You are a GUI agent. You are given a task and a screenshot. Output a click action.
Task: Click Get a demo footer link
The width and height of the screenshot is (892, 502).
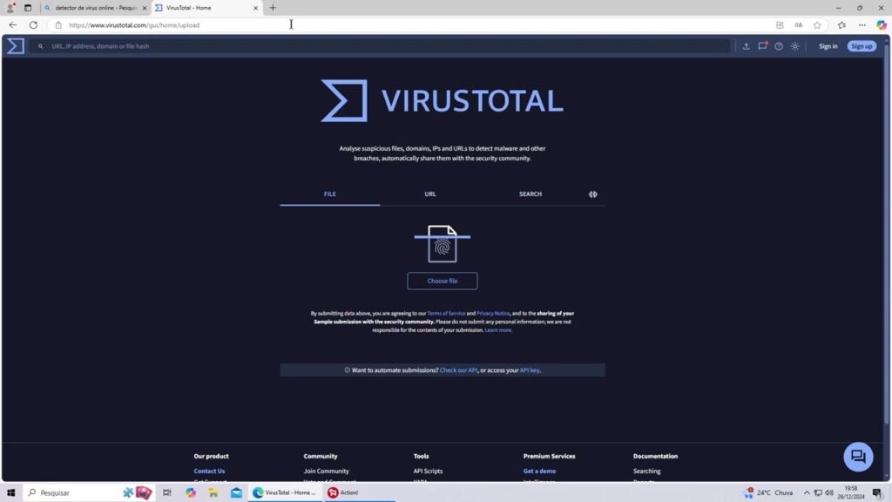coord(539,471)
